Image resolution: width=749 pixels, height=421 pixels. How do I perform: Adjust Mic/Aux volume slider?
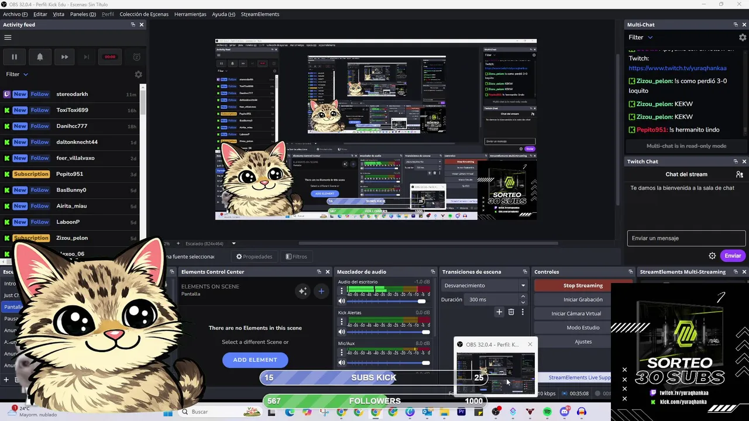[x=389, y=363]
